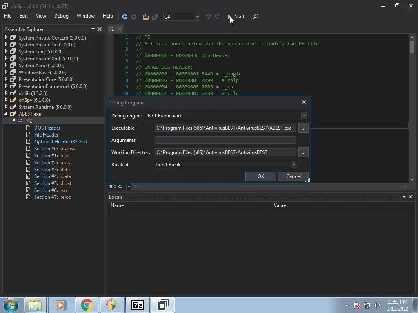The height and width of the screenshot is (313, 418).
Task: Open the Windows Start menu
Action: pyautogui.click(x=11, y=305)
